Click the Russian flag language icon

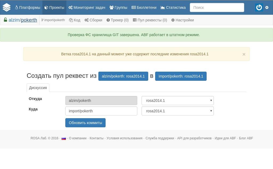(64, 138)
